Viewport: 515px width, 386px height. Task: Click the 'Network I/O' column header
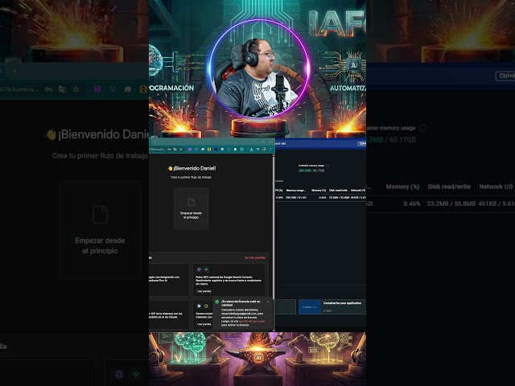[358, 191]
